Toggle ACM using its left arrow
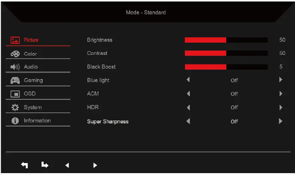The width and height of the screenshot is (295, 175). (188, 94)
